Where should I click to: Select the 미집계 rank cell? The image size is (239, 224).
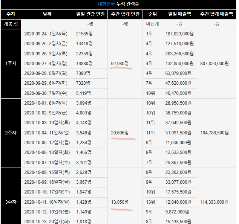152,24
